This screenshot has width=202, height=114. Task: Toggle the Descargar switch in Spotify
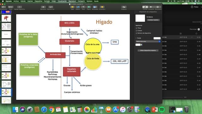[199, 29]
